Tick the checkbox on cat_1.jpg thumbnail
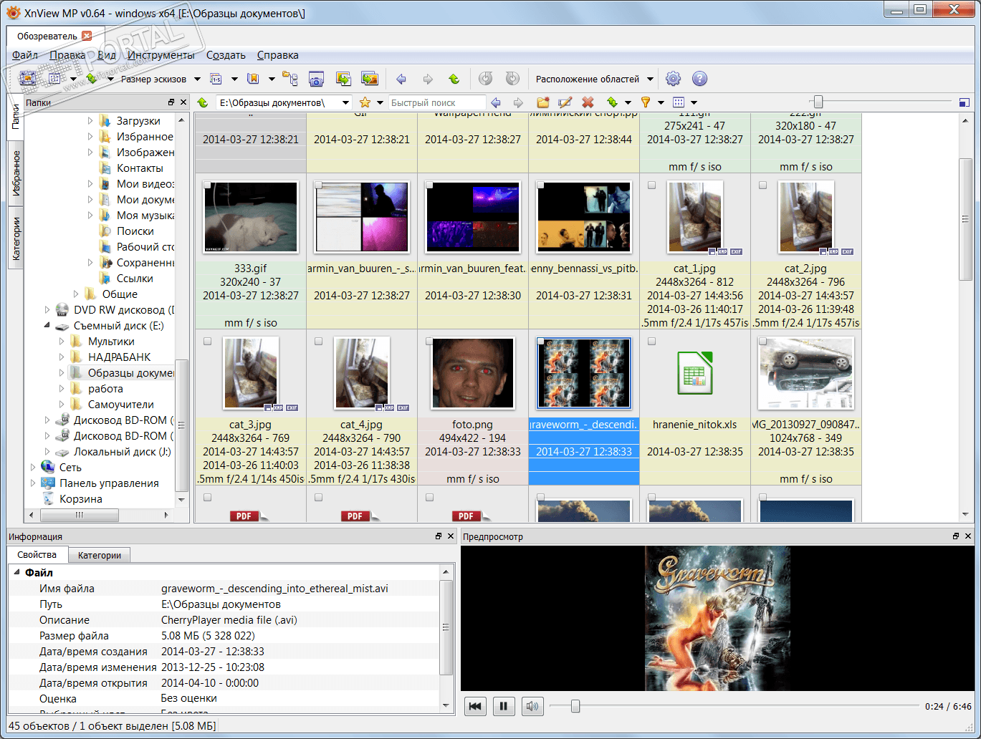This screenshot has width=981, height=739. click(x=651, y=185)
